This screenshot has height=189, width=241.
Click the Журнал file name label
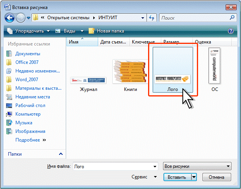click(89, 89)
